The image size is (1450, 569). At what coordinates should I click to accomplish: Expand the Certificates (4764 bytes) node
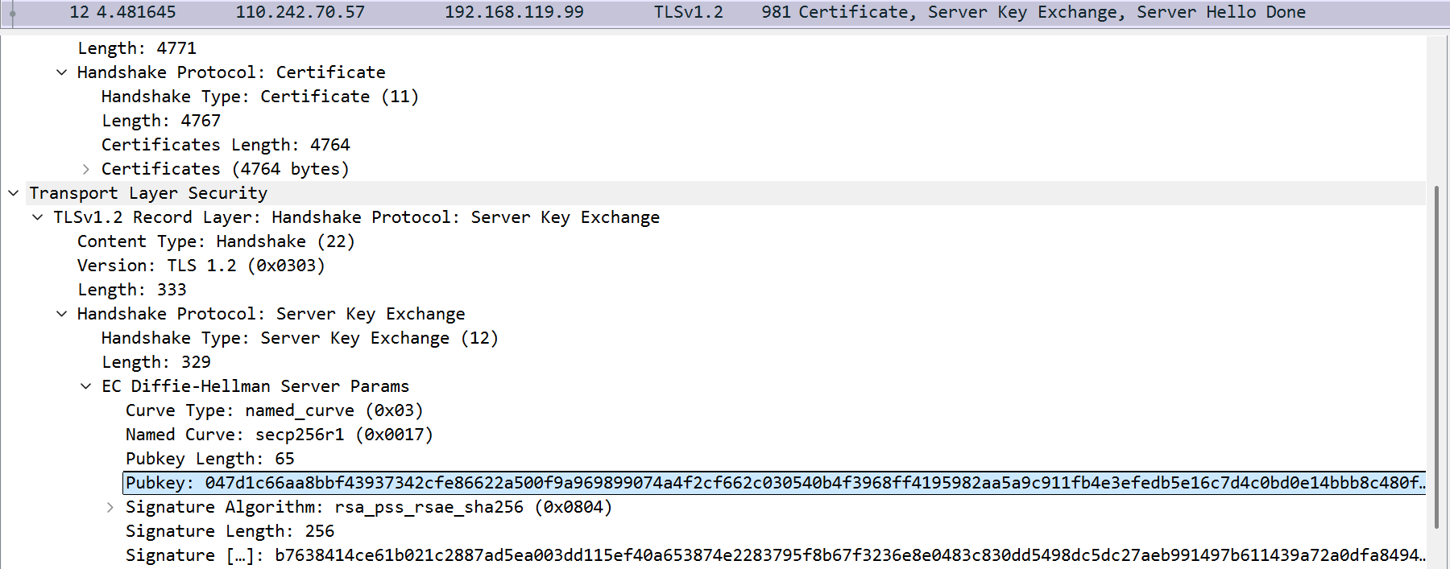[85, 169]
